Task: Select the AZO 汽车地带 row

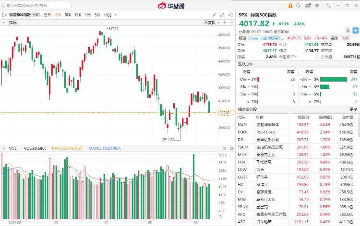Action: tap(296, 222)
